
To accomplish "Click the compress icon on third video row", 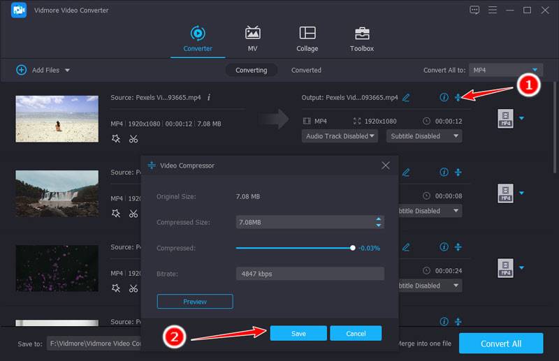I will [x=458, y=247].
